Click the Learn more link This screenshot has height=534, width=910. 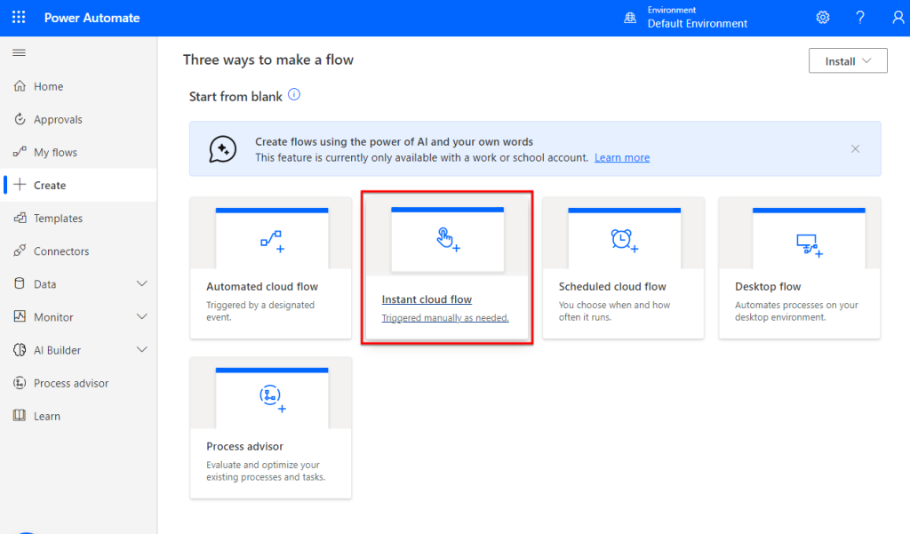[621, 157]
